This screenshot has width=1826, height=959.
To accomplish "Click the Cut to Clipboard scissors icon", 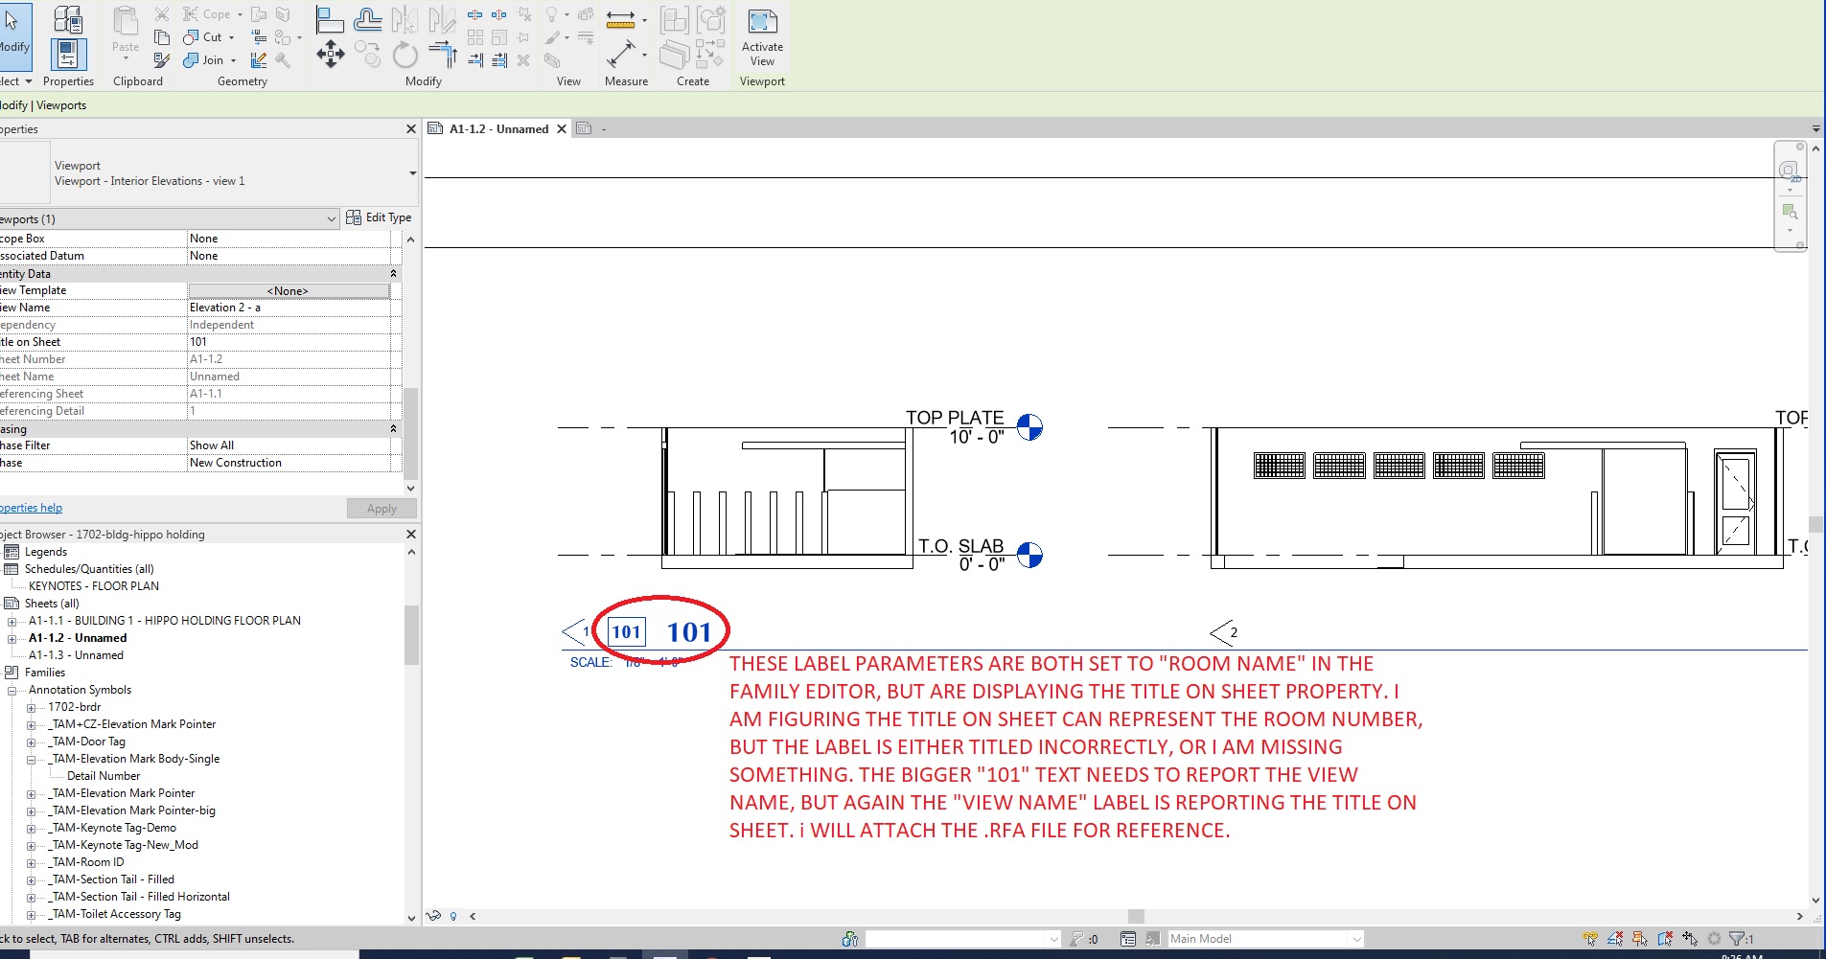I will (x=162, y=14).
